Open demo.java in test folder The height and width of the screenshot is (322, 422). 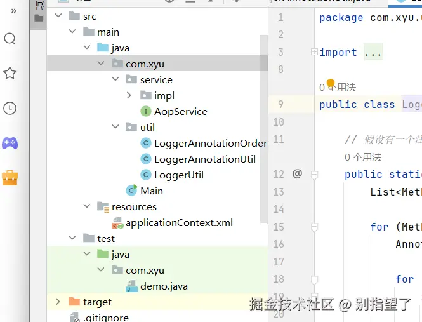coord(164,286)
